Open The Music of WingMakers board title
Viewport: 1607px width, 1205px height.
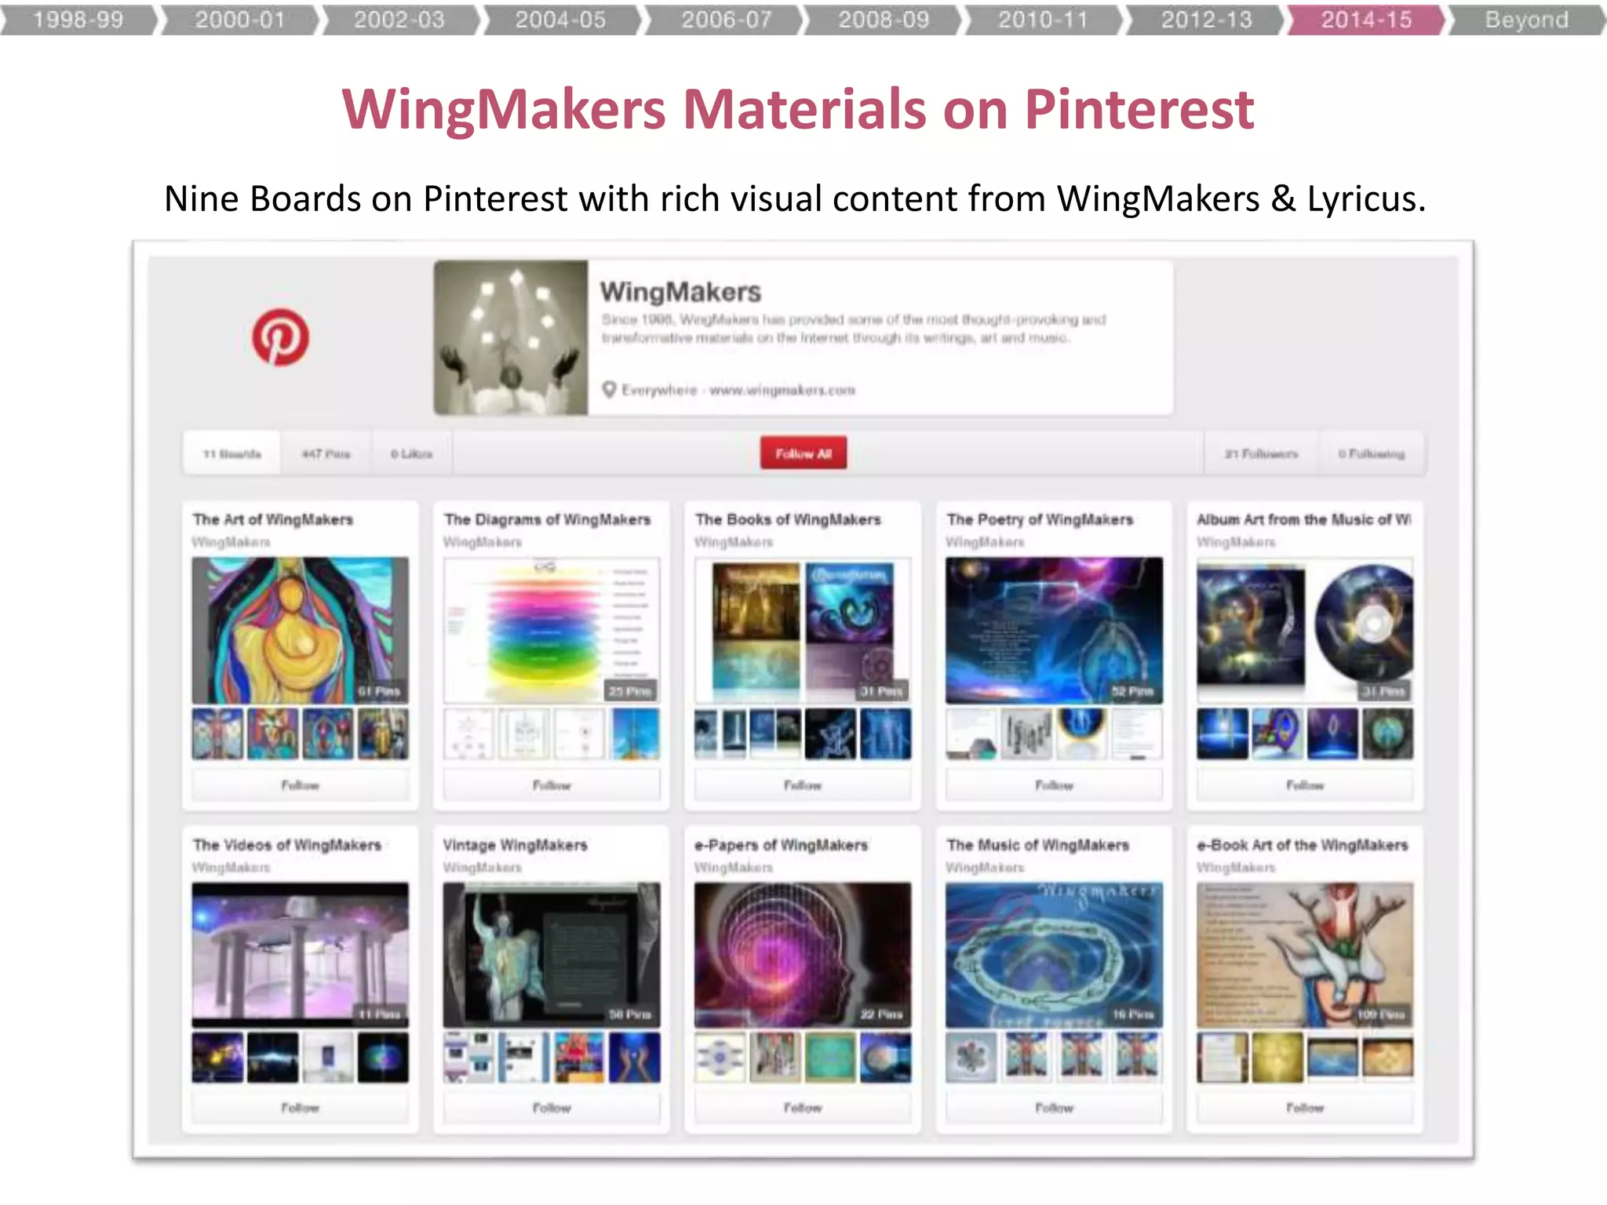pyautogui.click(x=1037, y=845)
